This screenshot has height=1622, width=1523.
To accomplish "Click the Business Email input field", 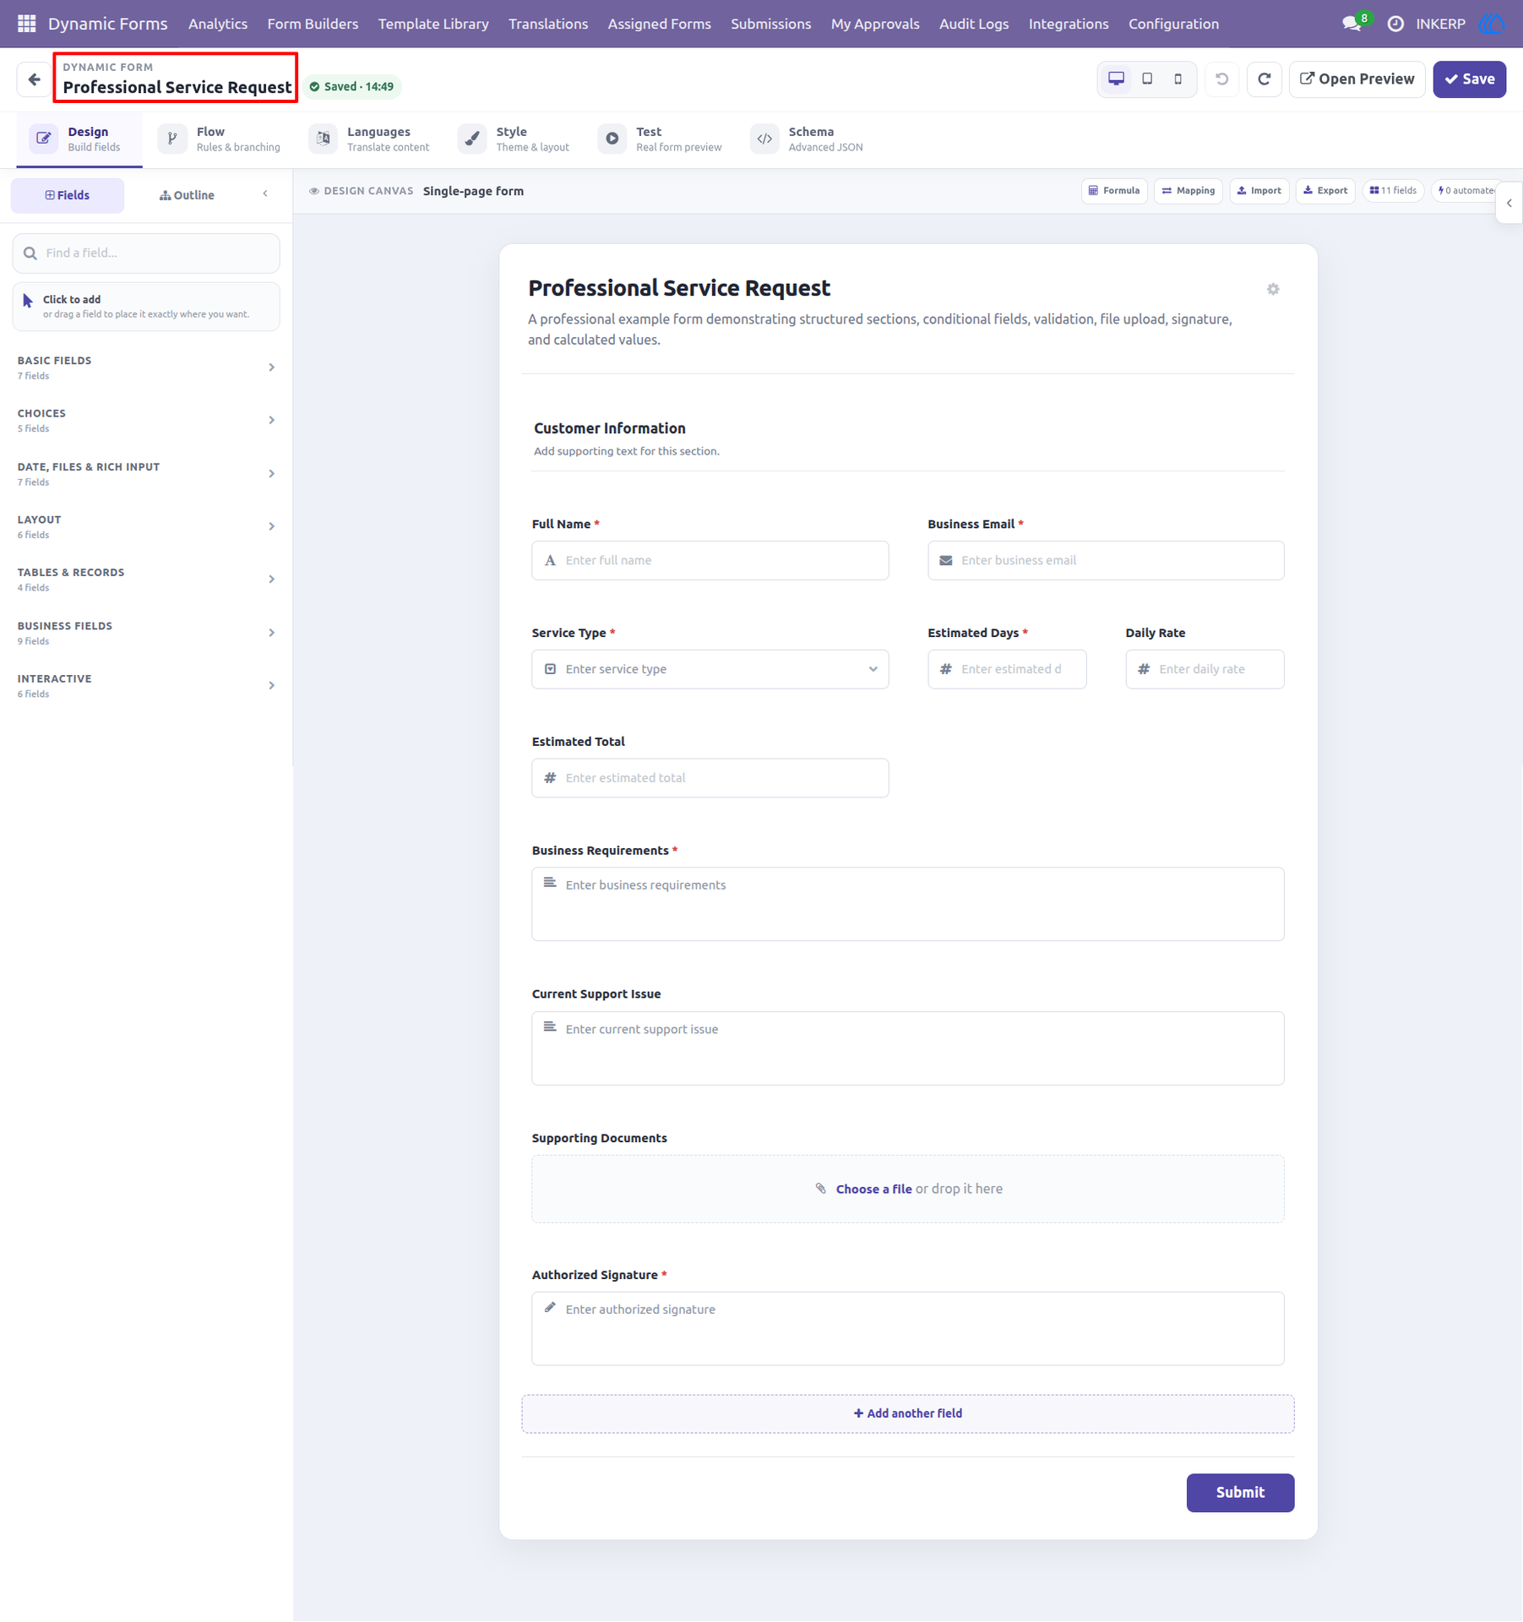I will (1105, 560).
